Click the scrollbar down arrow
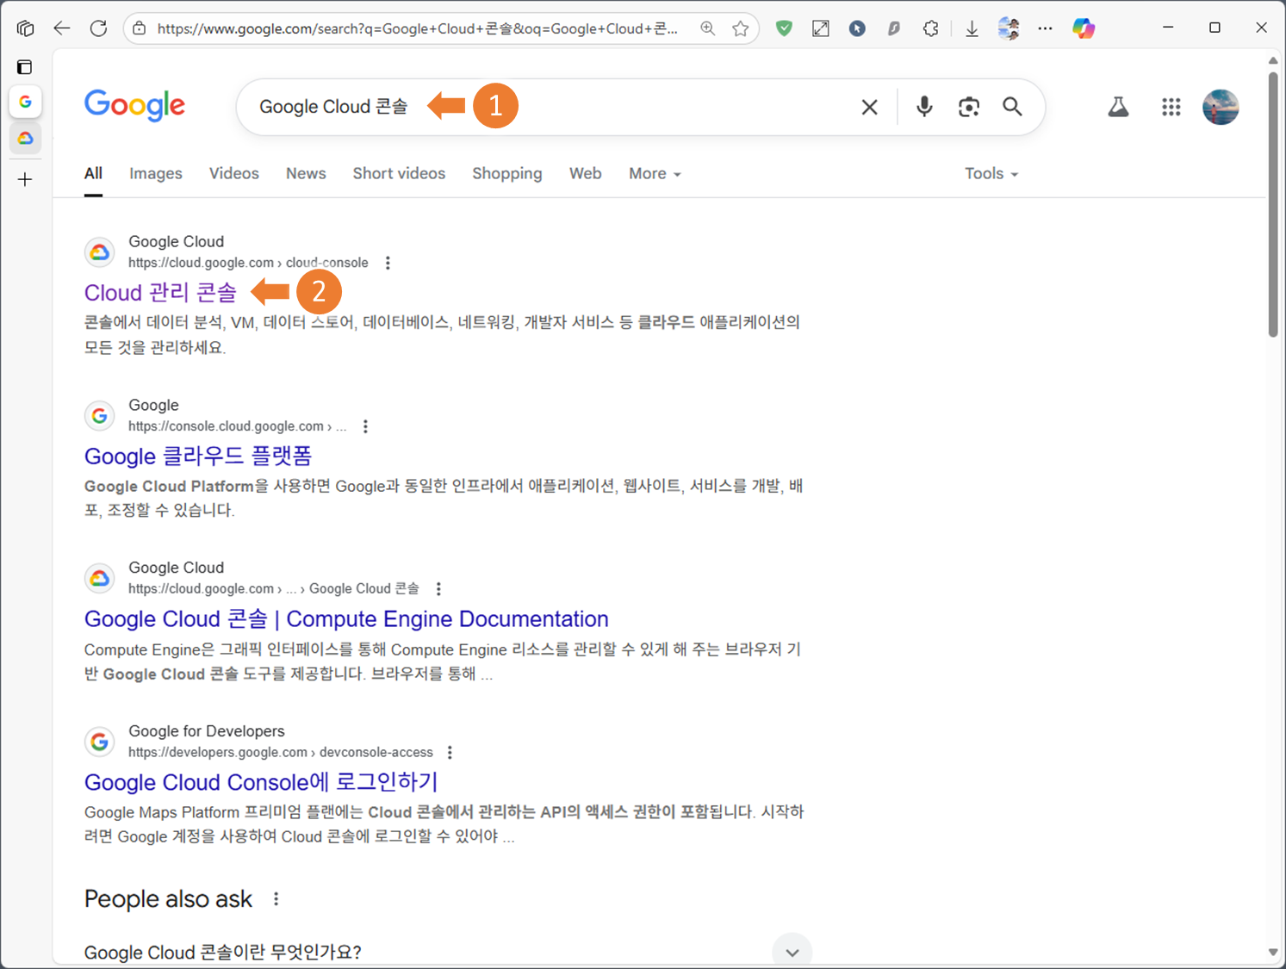Image resolution: width=1286 pixels, height=969 pixels. pos(1273,952)
